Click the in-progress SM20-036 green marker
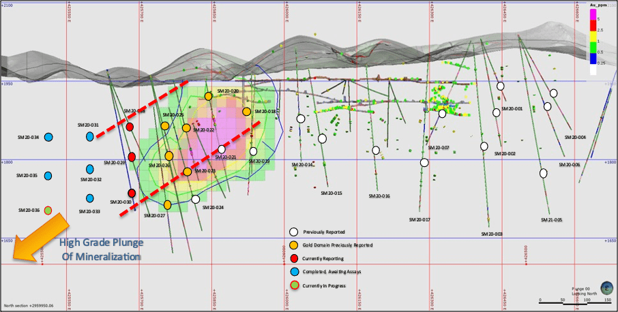The height and width of the screenshot is (312, 618). pyautogui.click(x=48, y=210)
